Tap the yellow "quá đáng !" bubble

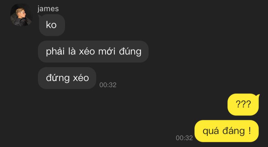pyautogui.click(x=227, y=131)
